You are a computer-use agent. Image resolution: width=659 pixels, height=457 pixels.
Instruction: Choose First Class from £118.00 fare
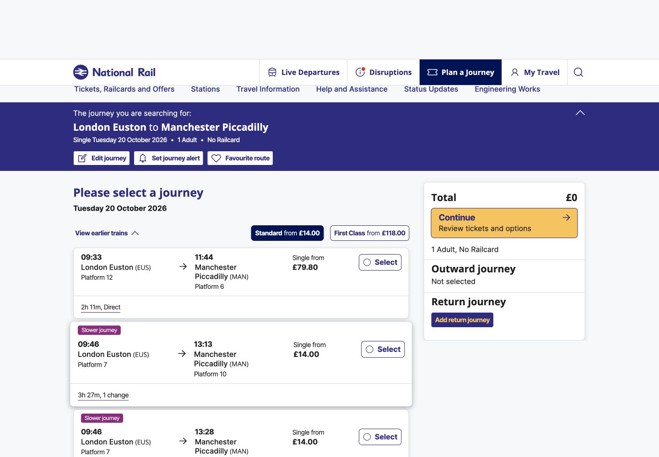pos(370,233)
